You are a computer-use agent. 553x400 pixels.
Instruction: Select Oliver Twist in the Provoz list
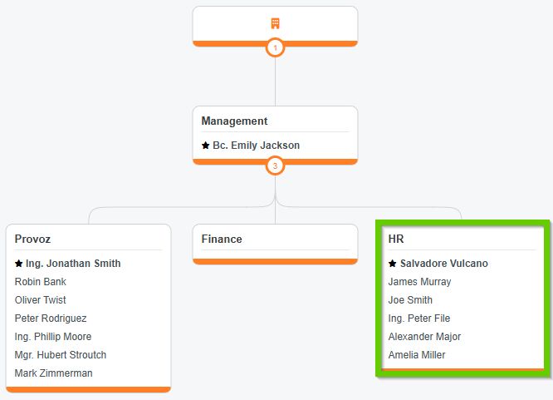click(x=41, y=300)
